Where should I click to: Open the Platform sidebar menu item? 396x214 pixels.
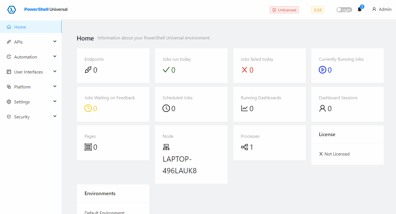coord(31,87)
